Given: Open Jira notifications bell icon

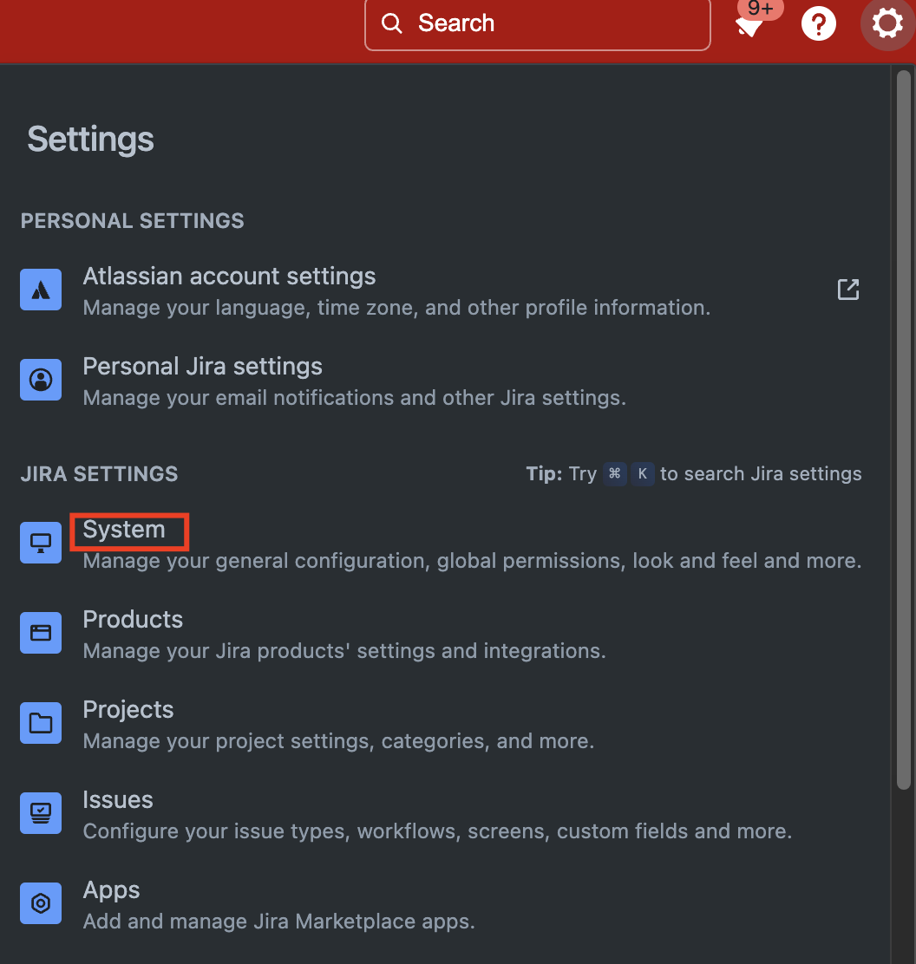Looking at the screenshot, I should pos(750,26).
